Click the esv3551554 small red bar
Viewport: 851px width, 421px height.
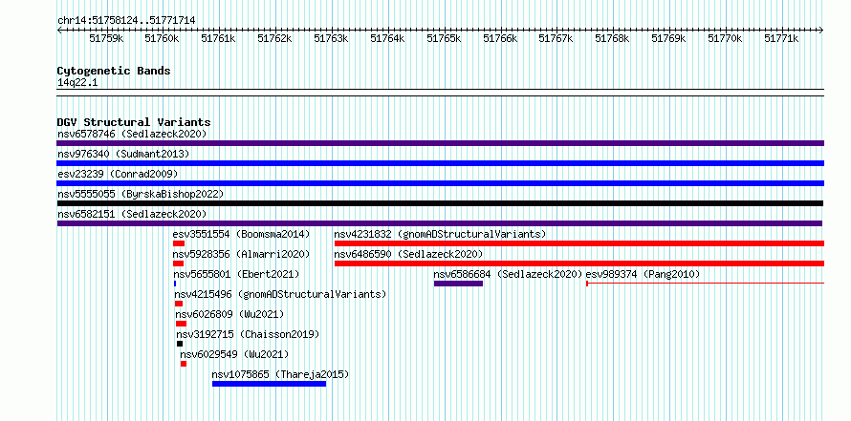179,243
